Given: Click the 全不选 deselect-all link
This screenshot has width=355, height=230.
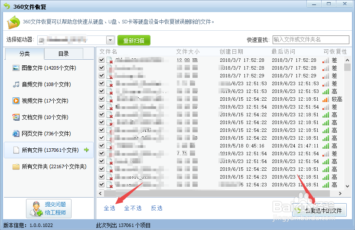Looking at the screenshot, I should pyautogui.click(x=133, y=208).
